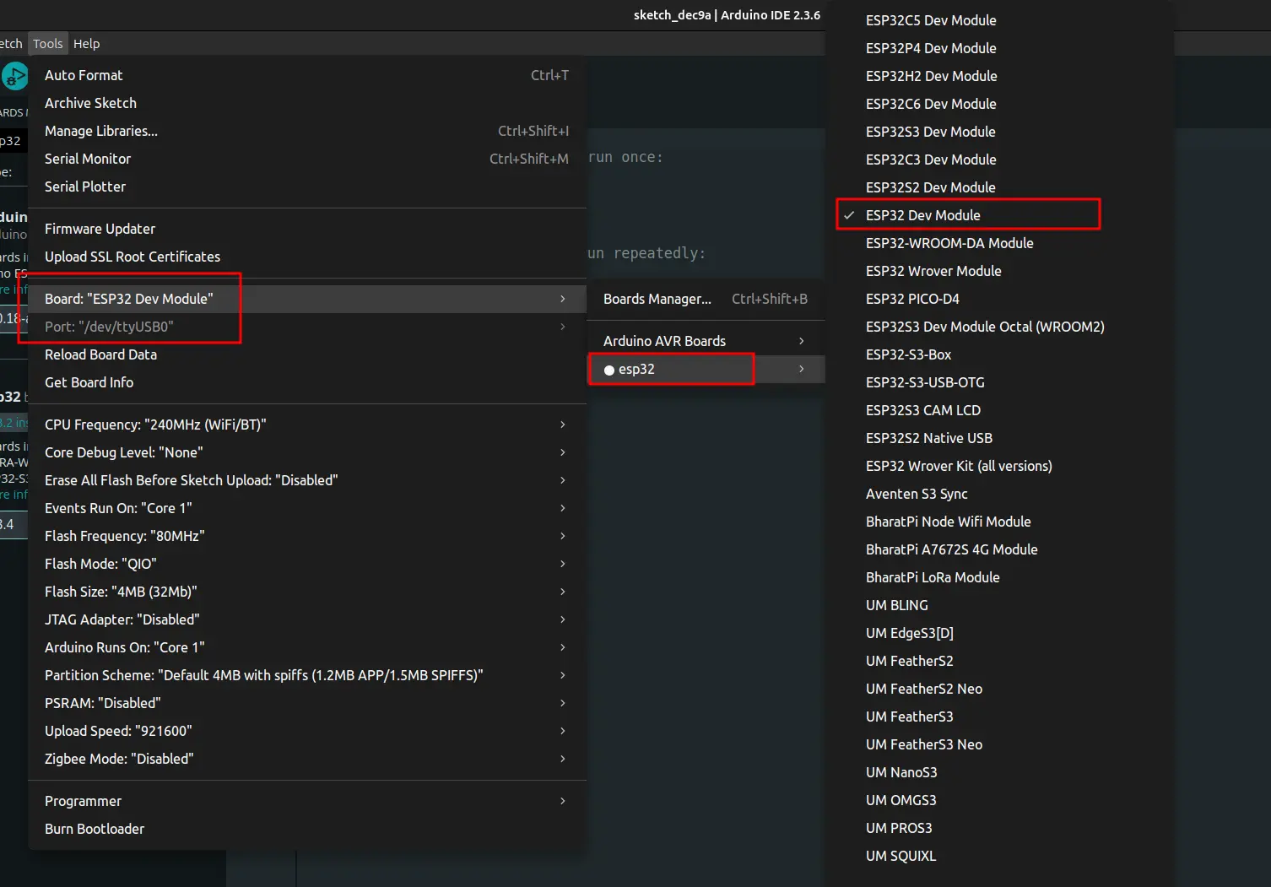Viewport: 1271px width, 887px height.
Task: Click Reload Board Data
Action: pos(307,354)
